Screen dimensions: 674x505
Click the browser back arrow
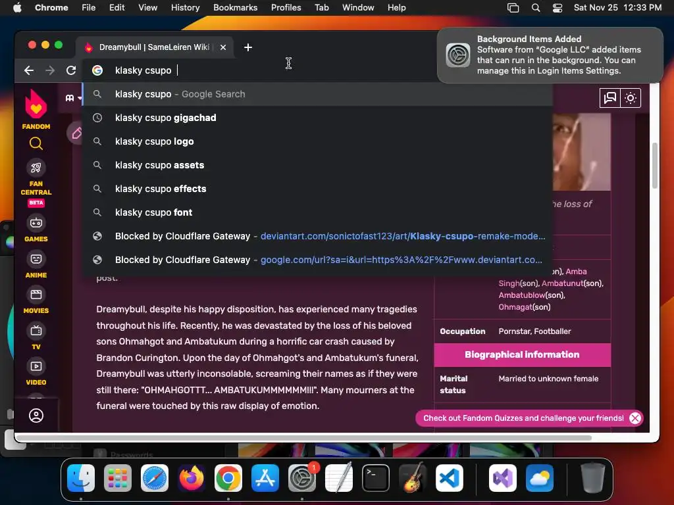[x=29, y=70]
